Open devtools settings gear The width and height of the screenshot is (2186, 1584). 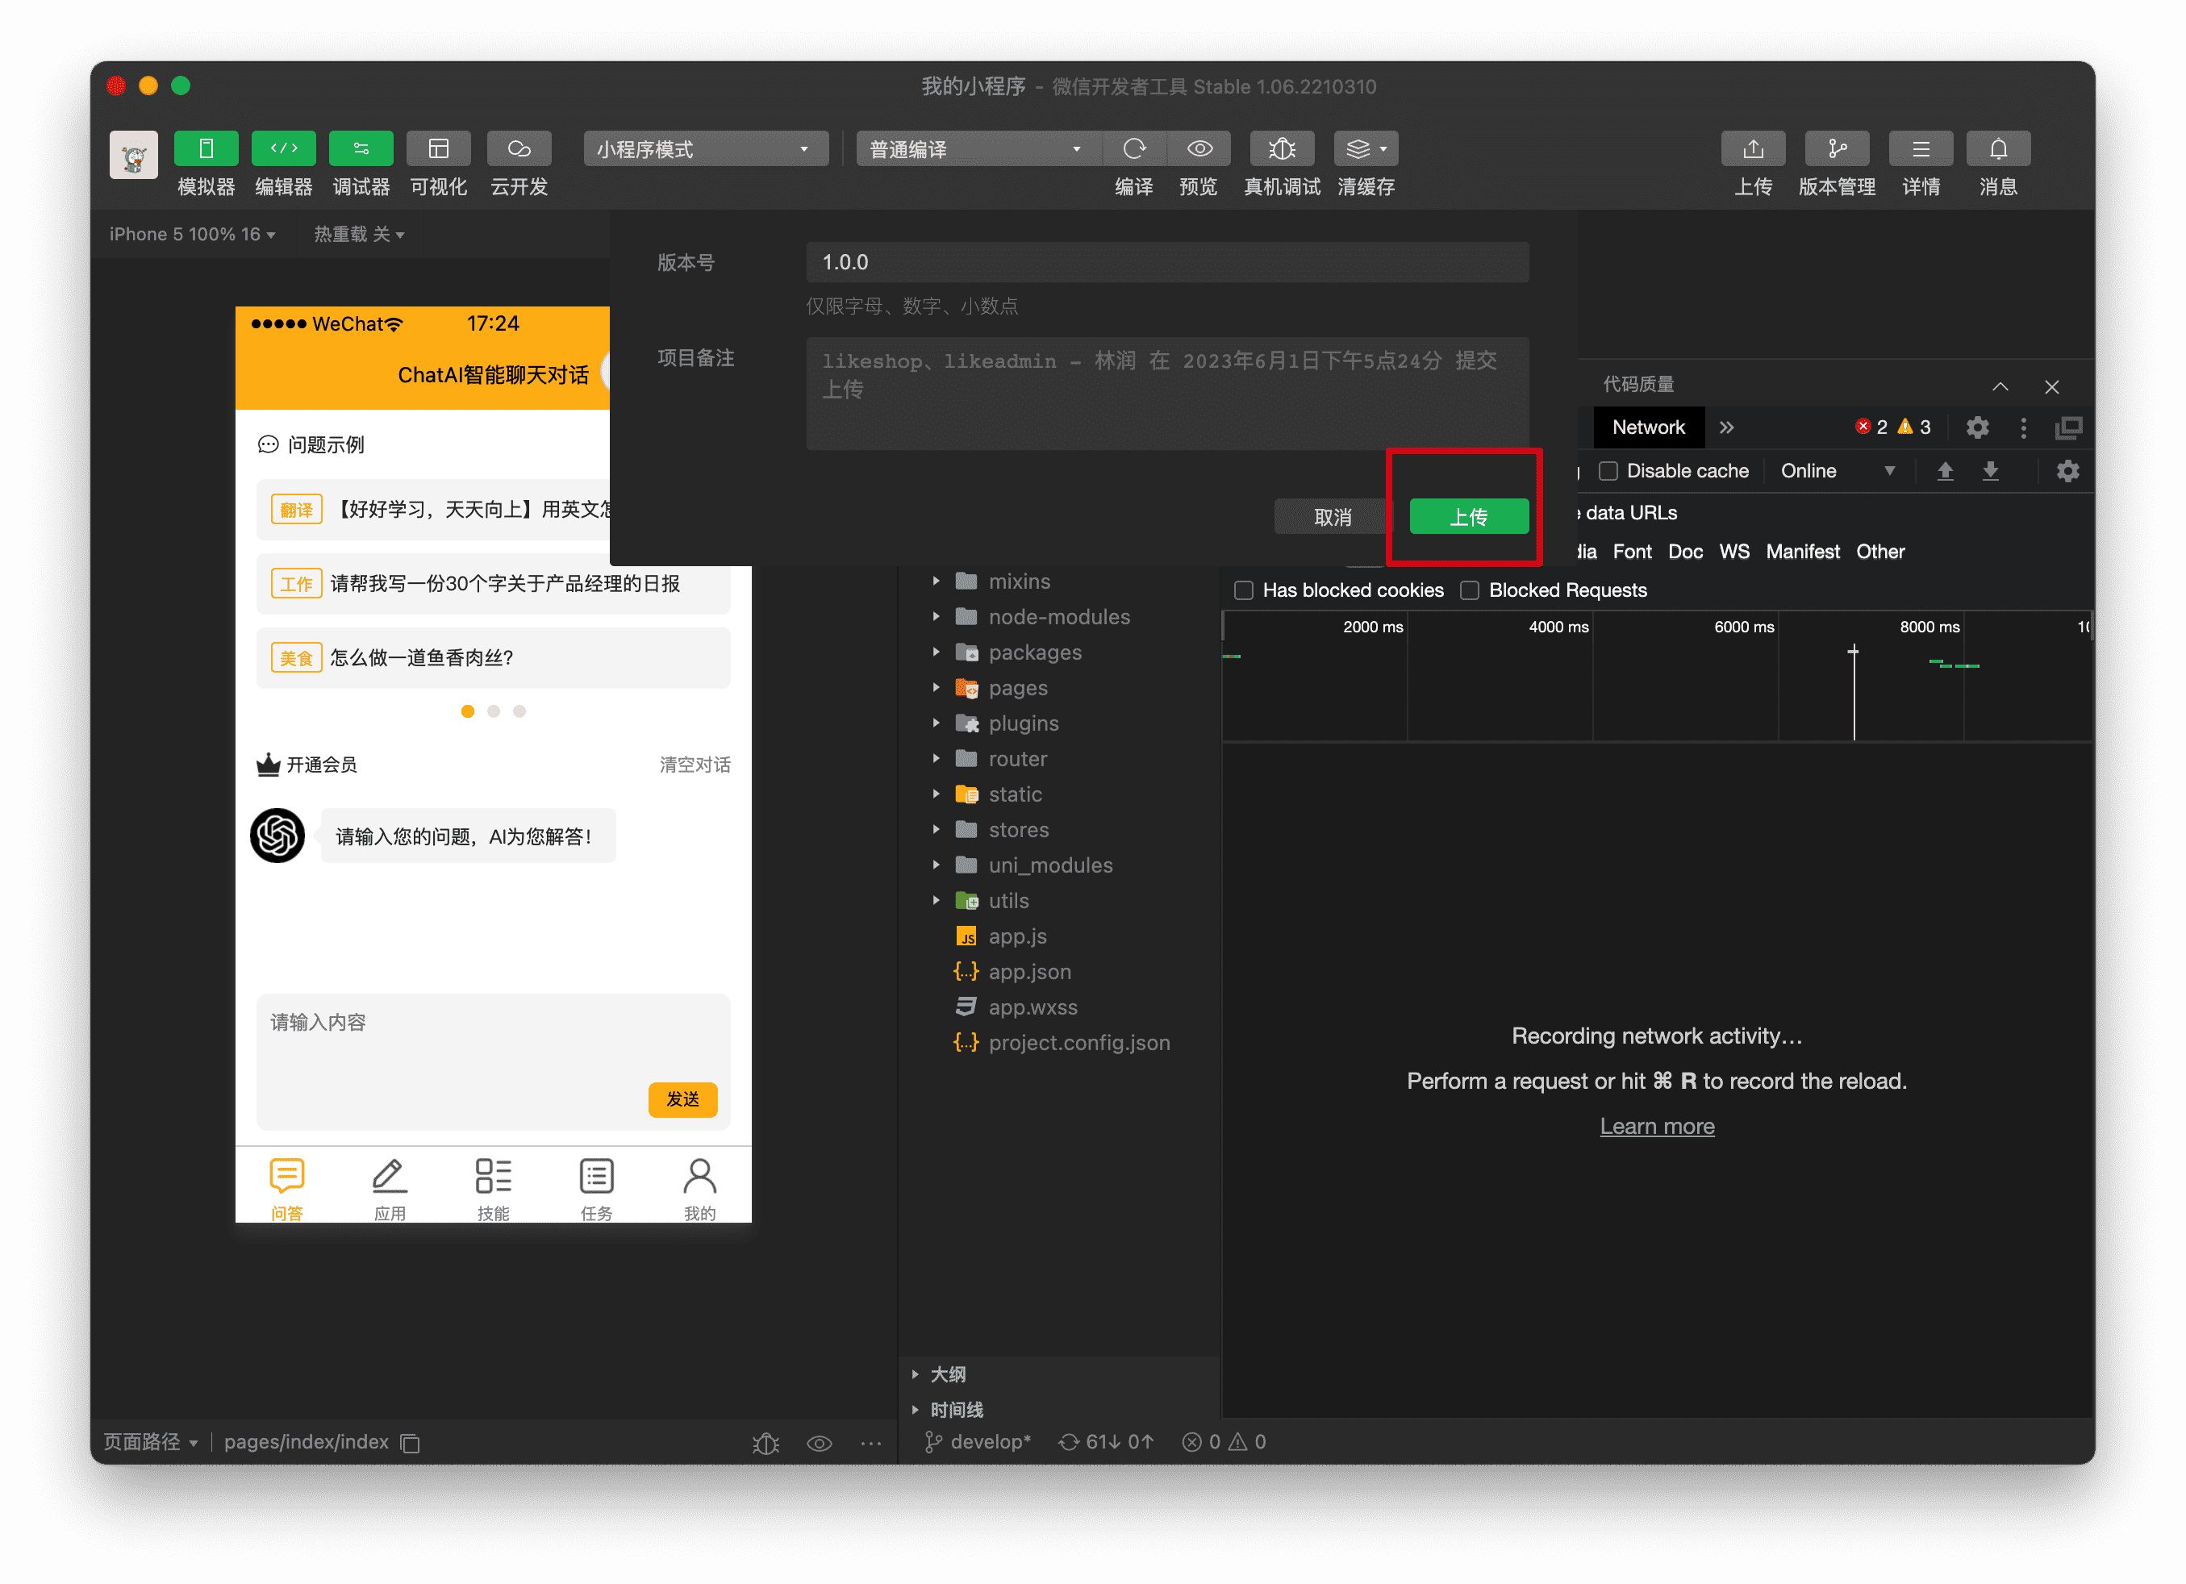pyautogui.click(x=1977, y=427)
